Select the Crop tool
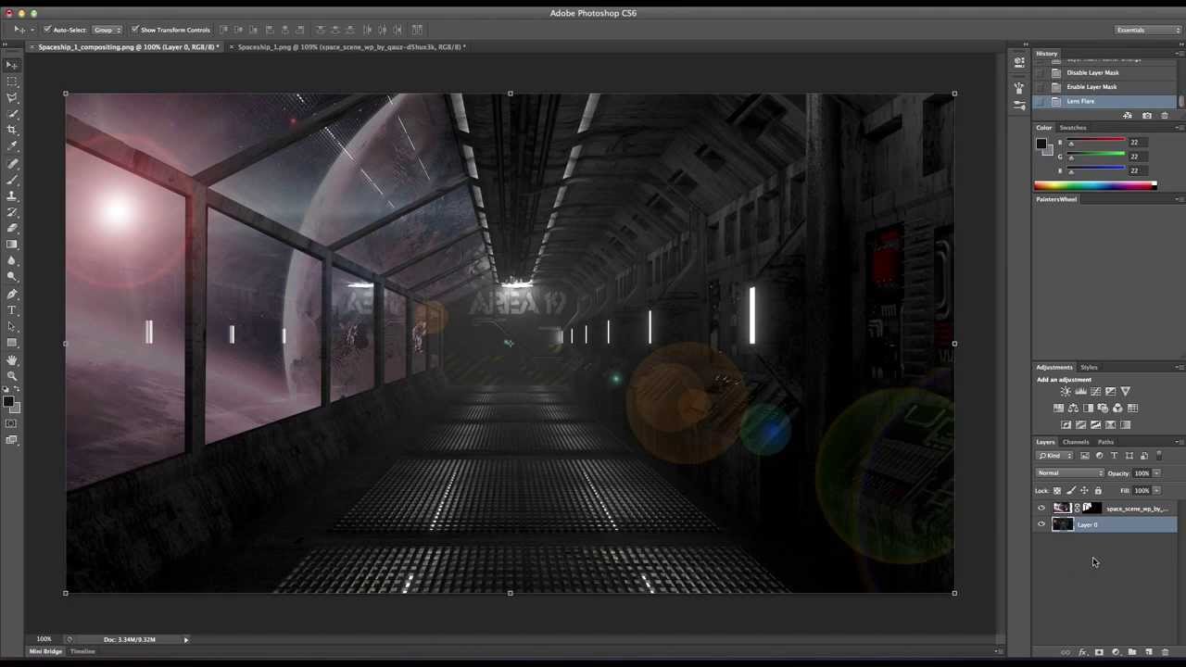Screen dimensions: 1186x667 coord(12,129)
